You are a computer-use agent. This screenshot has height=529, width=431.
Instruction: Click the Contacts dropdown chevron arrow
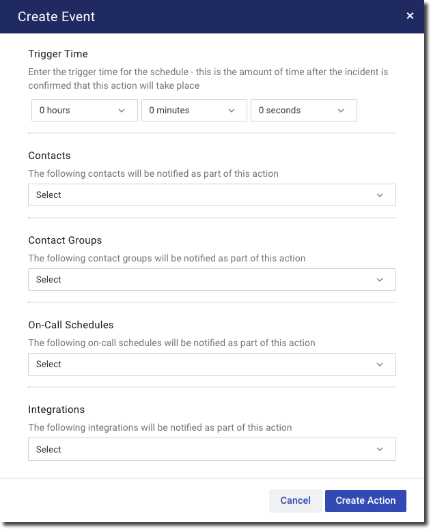(380, 195)
